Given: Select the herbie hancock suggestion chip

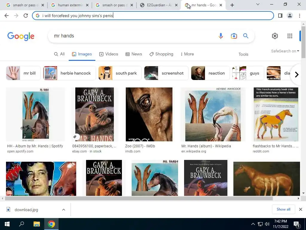Looking at the screenshot, I should pyautogui.click(x=69, y=73).
